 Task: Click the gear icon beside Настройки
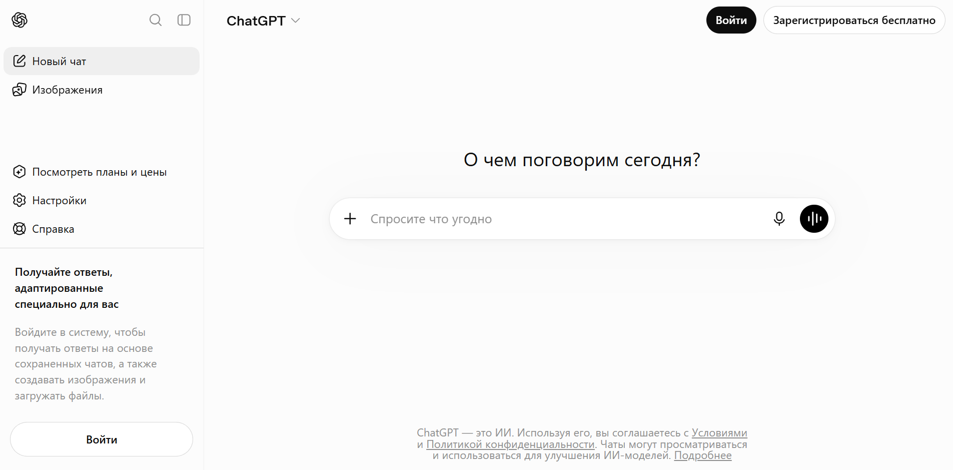(20, 200)
